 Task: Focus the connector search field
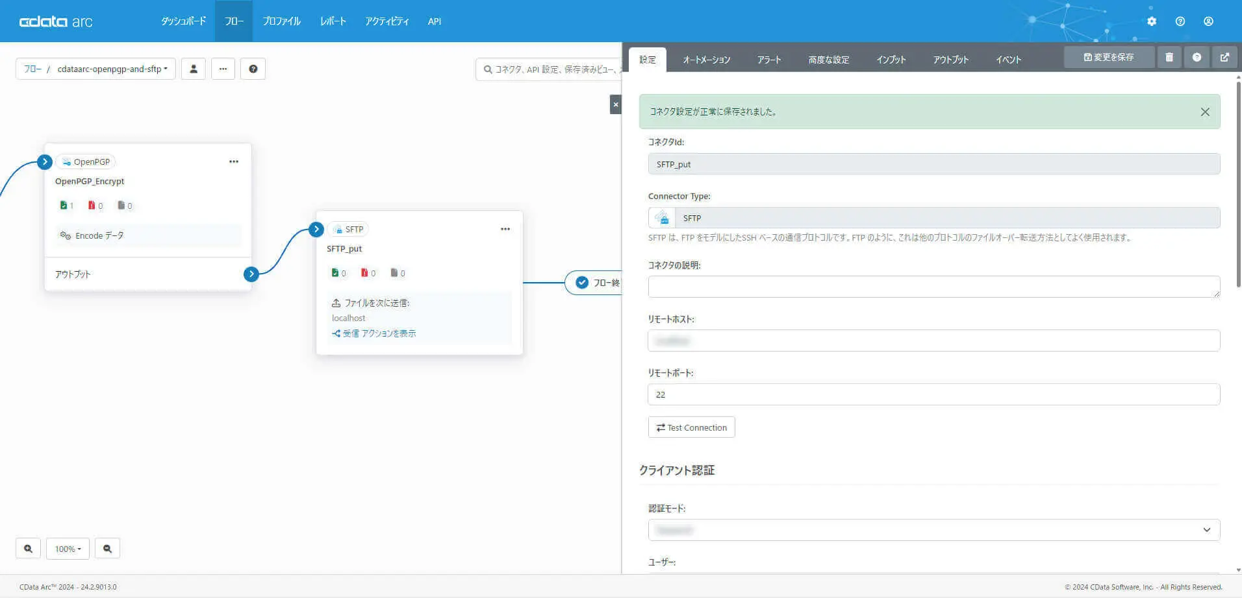[549, 69]
